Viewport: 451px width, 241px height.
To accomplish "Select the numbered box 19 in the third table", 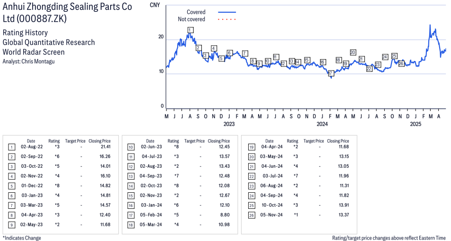I will (252, 147).
